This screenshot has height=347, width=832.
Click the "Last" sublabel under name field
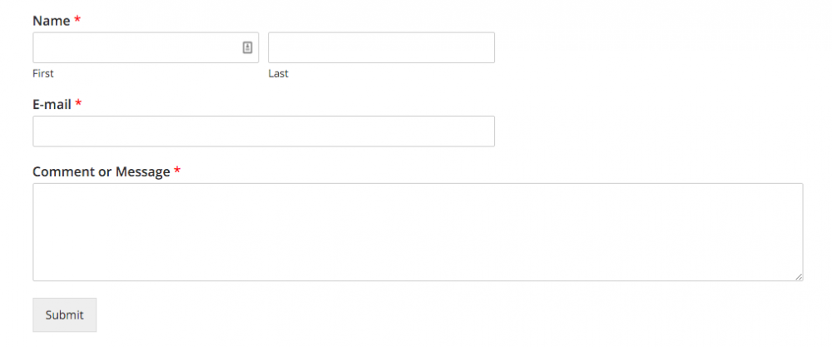[x=278, y=73]
